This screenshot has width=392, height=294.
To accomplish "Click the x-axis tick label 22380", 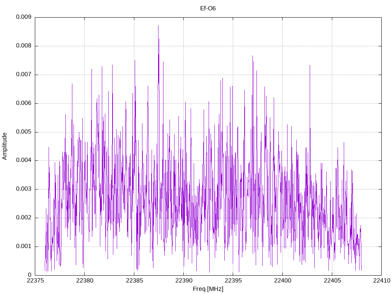I will coord(85,281).
